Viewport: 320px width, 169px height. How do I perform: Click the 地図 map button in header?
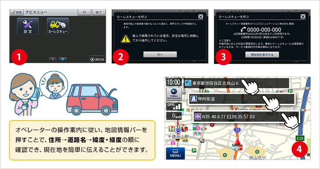point(17,12)
